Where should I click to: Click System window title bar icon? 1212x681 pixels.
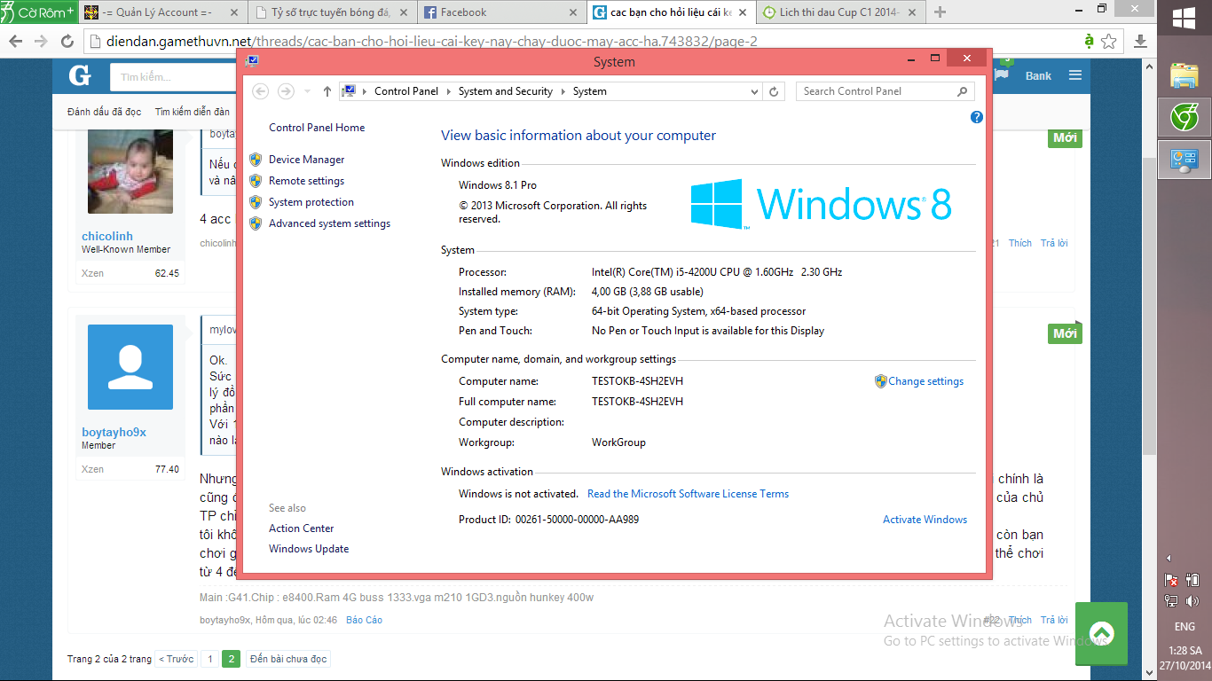pyautogui.click(x=252, y=60)
